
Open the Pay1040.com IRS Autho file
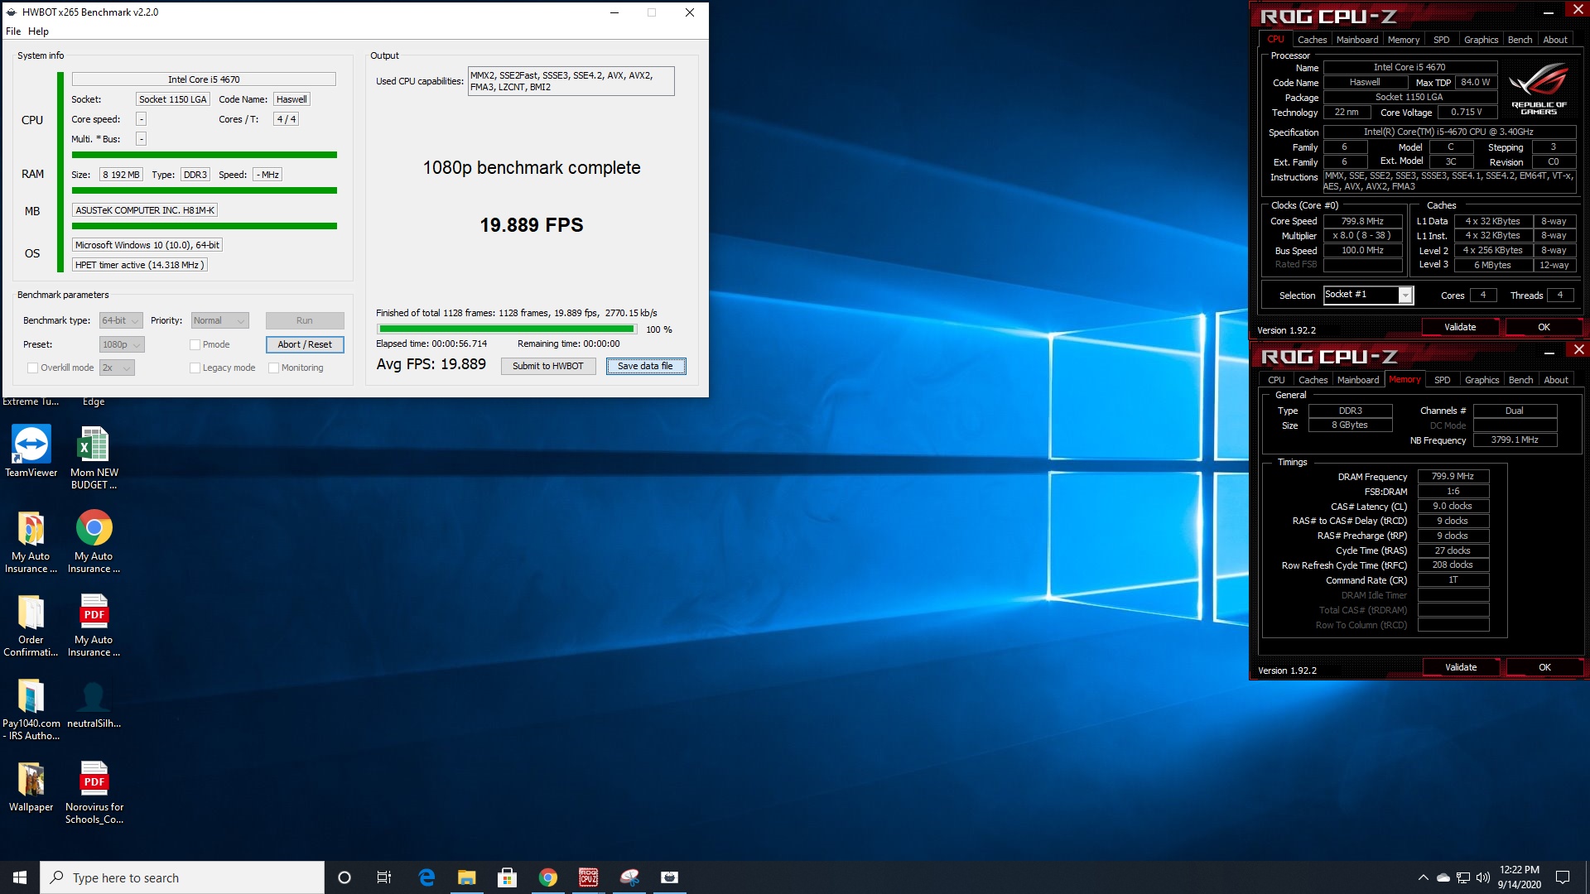click(31, 709)
